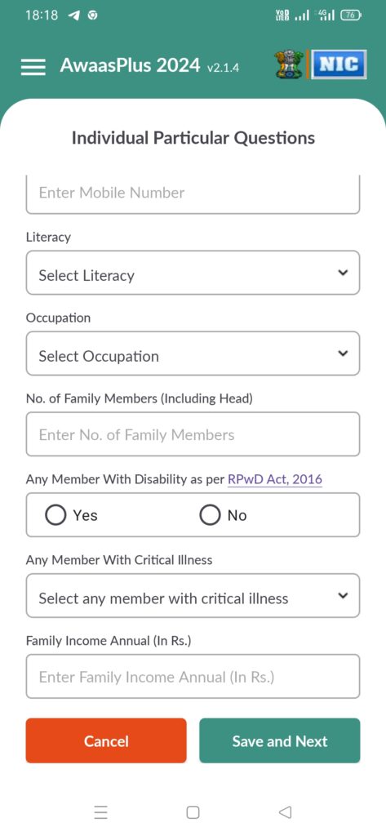Image resolution: width=386 pixels, height=836 pixels.
Task: Select No for member with disability
Action: (223, 515)
